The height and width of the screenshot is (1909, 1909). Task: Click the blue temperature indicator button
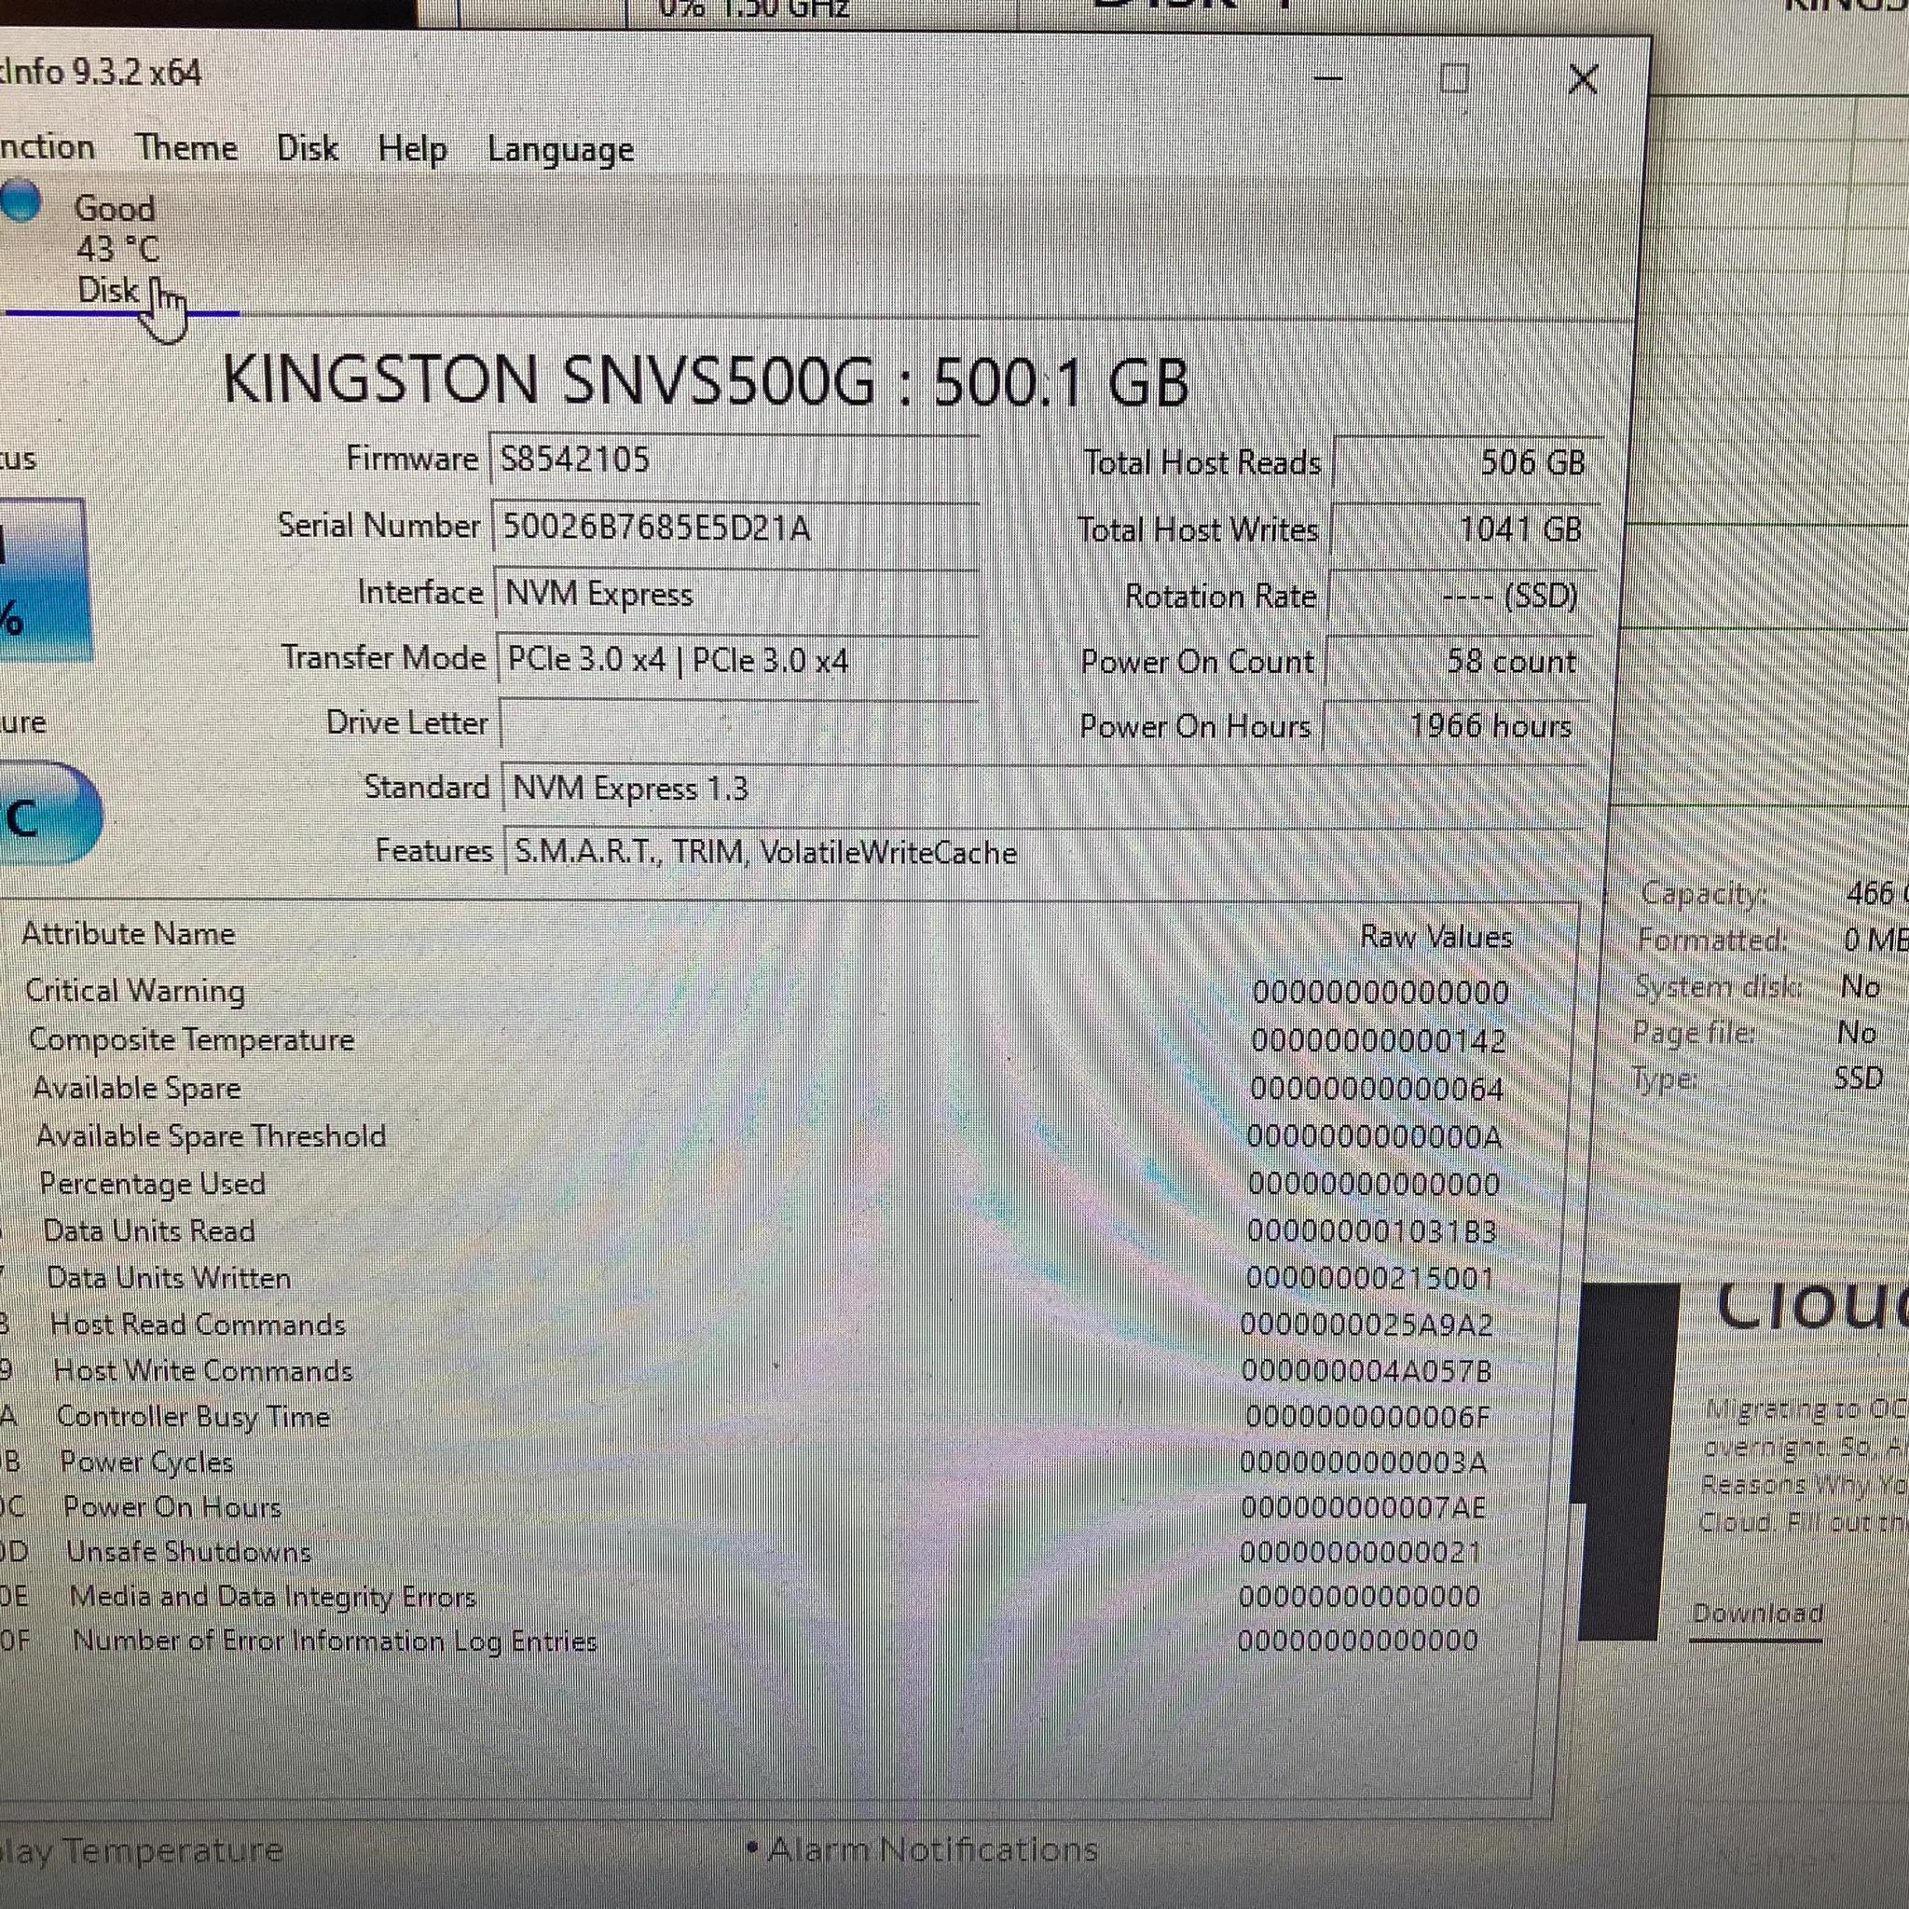pyautogui.click(x=49, y=813)
